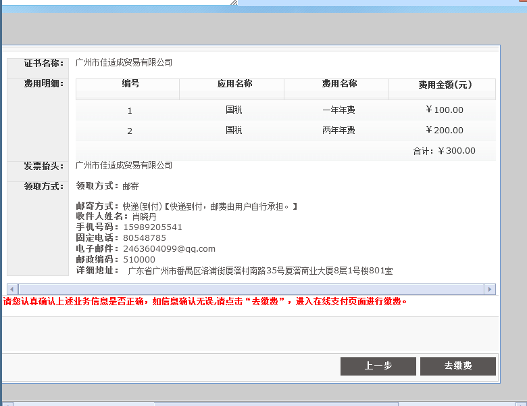Click the ￥200.00 amount cell
The height and width of the screenshot is (406, 527).
click(445, 130)
